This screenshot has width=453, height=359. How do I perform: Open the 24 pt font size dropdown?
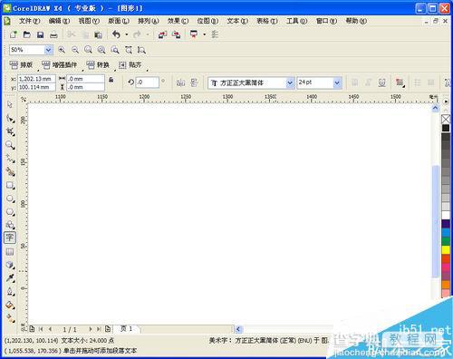(x=337, y=82)
